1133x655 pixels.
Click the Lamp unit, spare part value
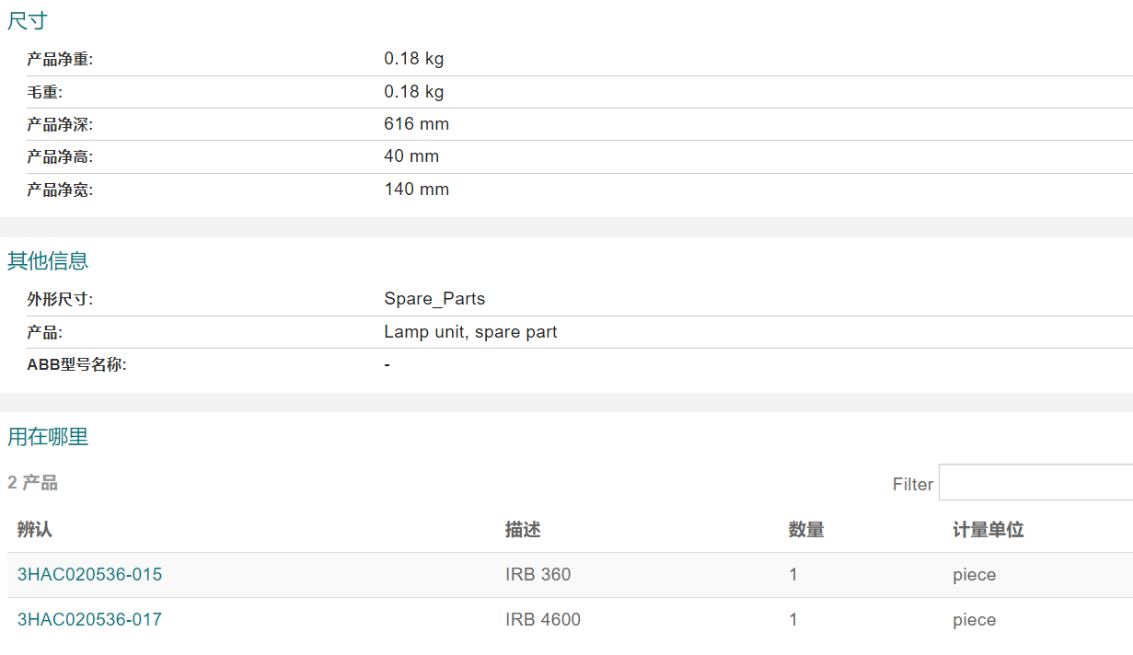pyautogui.click(x=470, y=332)
